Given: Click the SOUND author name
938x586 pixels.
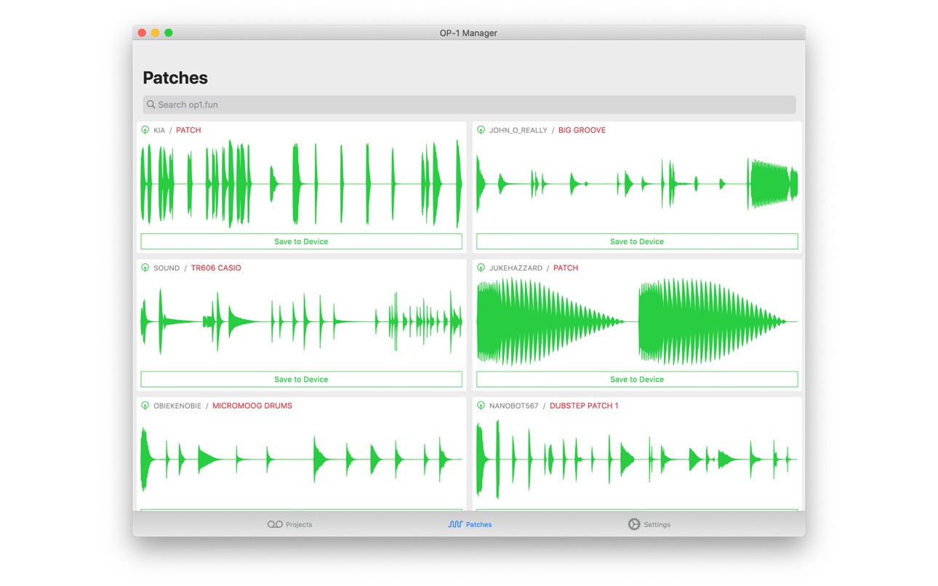Looking at the screenshot, I should point(167,268).
